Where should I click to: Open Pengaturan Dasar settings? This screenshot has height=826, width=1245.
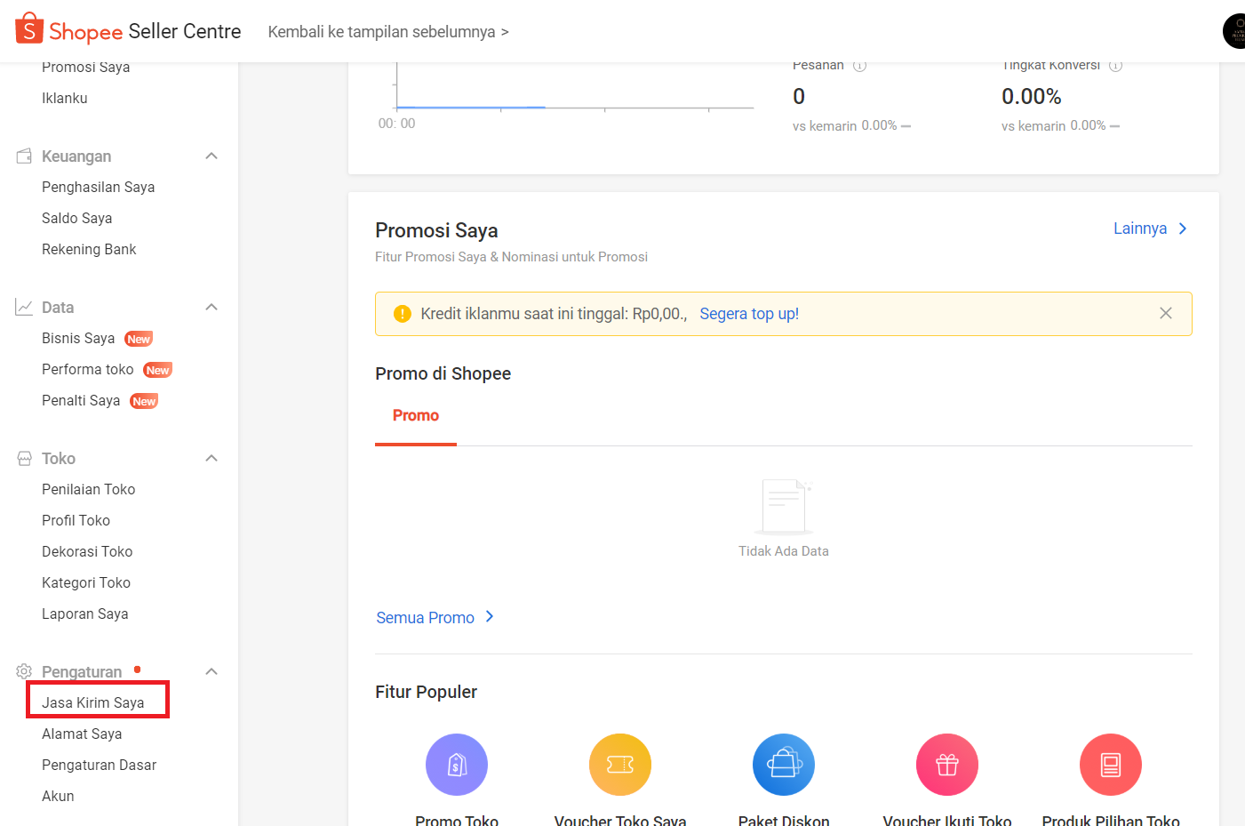(99, 765)
